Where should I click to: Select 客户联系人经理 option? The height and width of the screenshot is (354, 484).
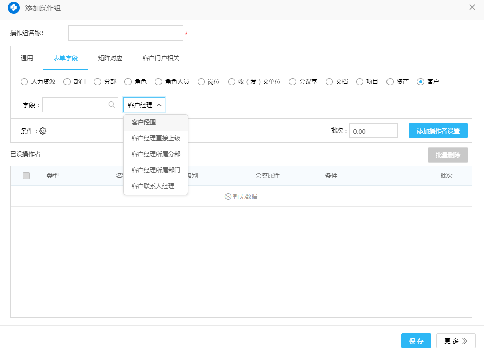152,186
